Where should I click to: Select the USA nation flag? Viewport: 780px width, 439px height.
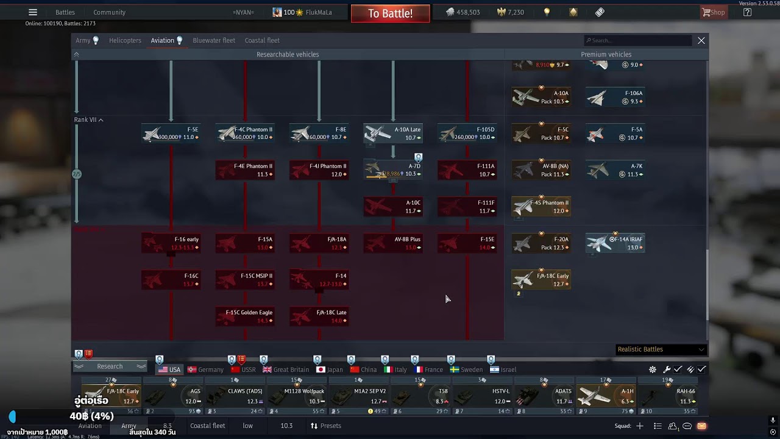tap(169, 369)
